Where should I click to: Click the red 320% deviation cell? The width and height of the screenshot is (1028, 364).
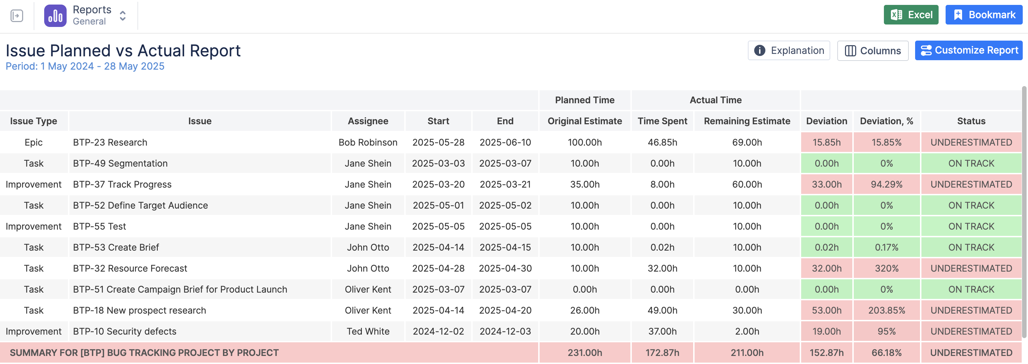coord(886,268)
